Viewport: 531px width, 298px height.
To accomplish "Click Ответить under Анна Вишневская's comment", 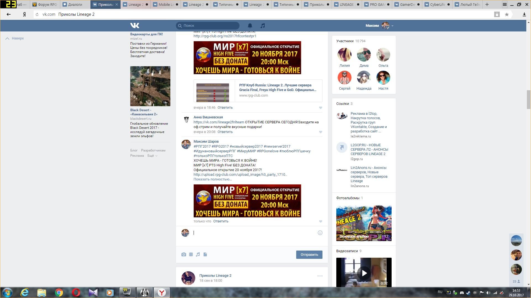I will (x=225, y=132).
